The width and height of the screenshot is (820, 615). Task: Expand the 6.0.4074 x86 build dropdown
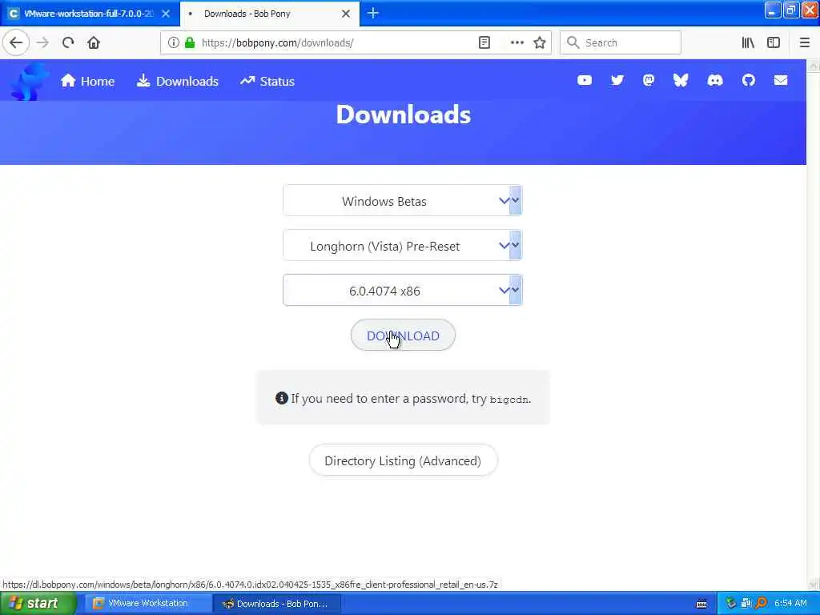[x=403, y=290]
